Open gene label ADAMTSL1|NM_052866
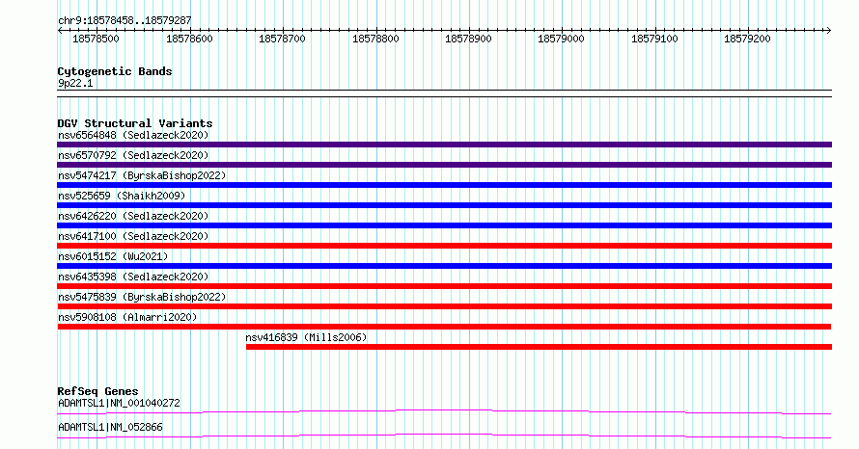This screenshot has width=859, height=449. coord(110,427)
